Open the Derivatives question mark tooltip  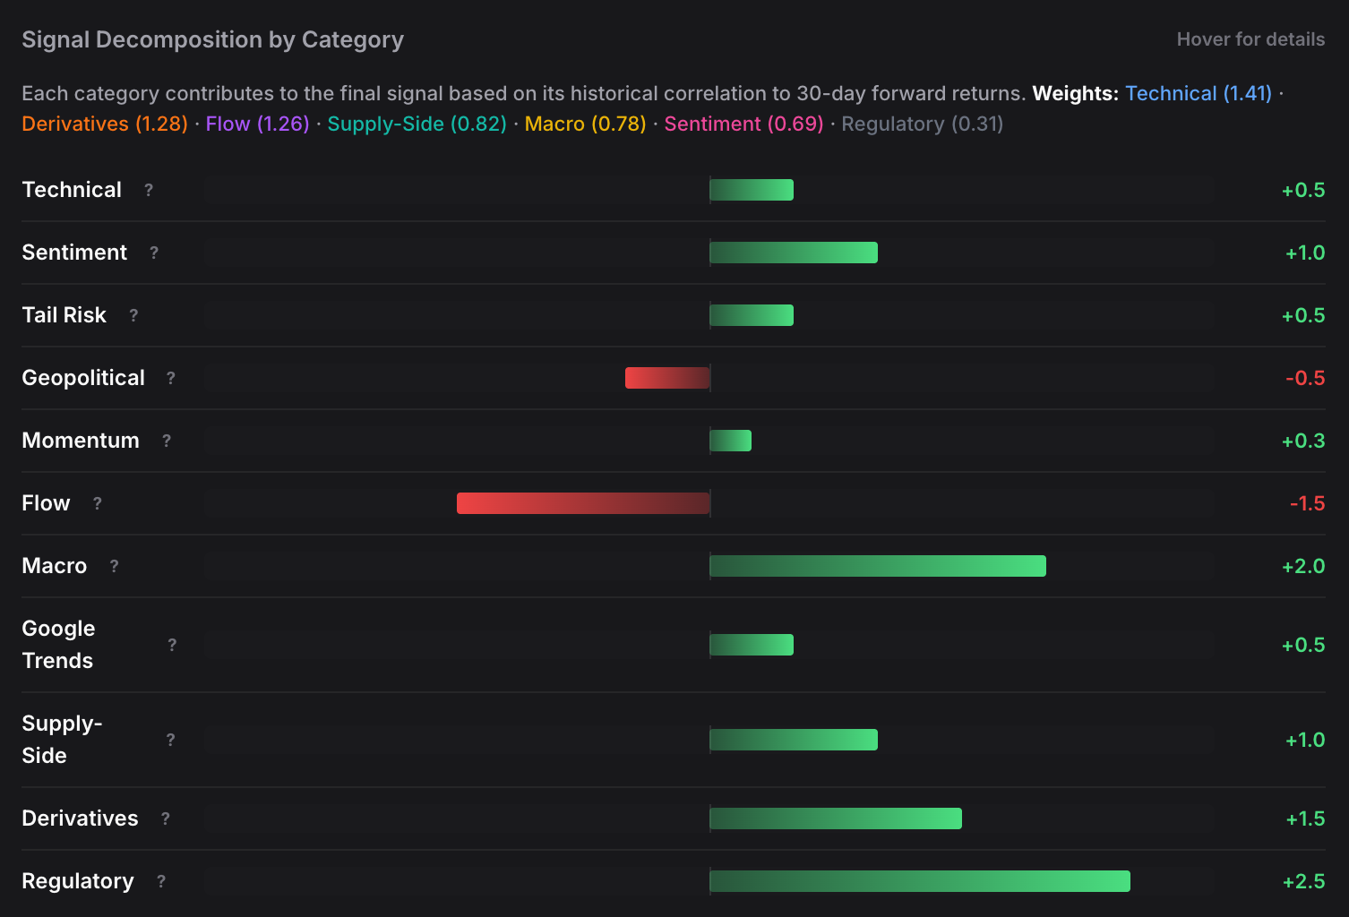tap(165, 818)
